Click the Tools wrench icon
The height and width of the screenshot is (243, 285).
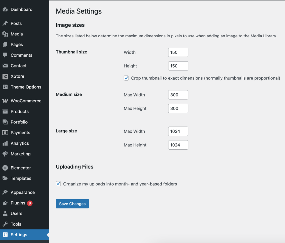click(x=5, y=224)
